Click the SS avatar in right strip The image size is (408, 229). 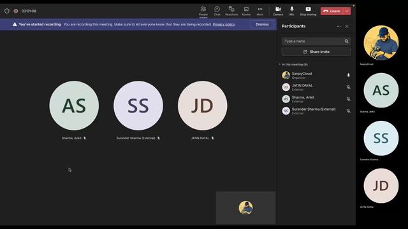381,138
